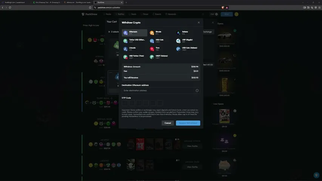Open the support chat bubble

pyautogui.click(x=316, y=175)
